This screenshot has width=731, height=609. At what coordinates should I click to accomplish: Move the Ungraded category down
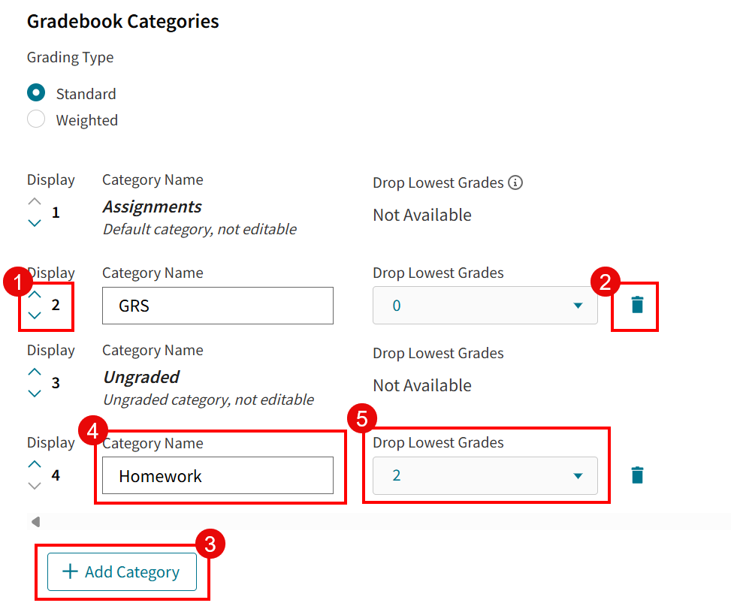point(35,392)
